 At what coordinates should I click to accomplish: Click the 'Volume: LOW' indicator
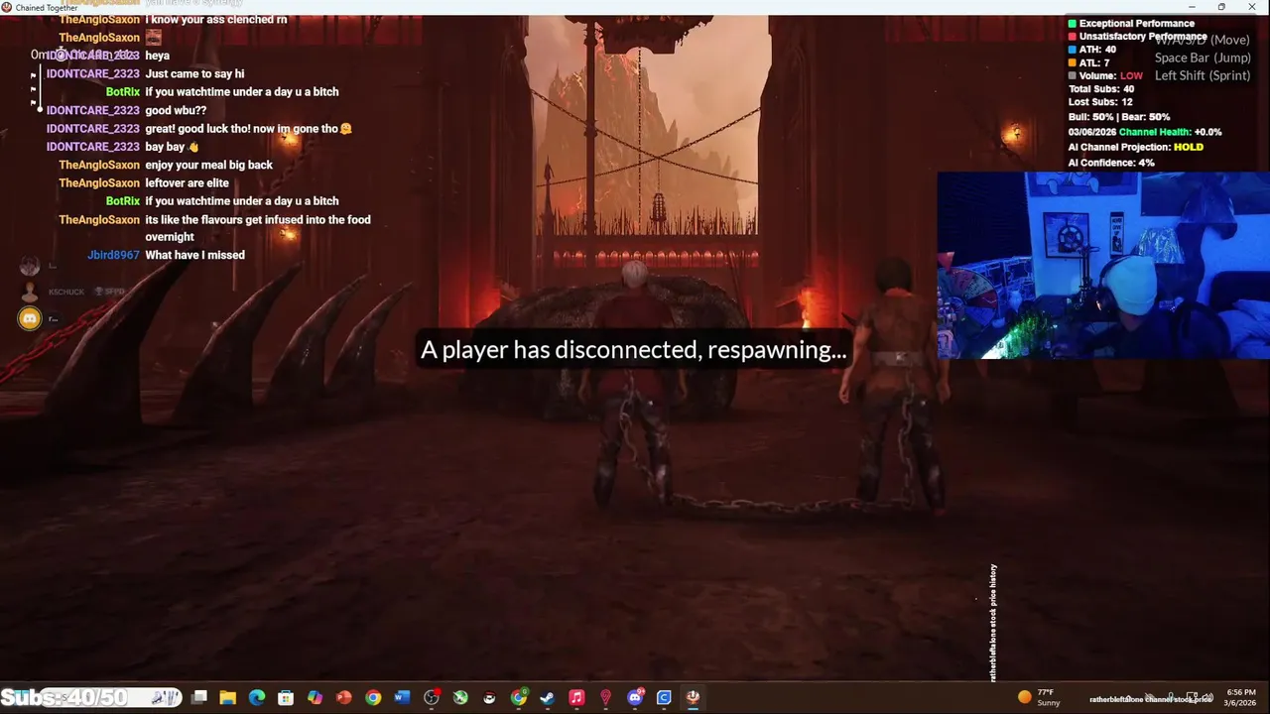tap(1105, 75)
